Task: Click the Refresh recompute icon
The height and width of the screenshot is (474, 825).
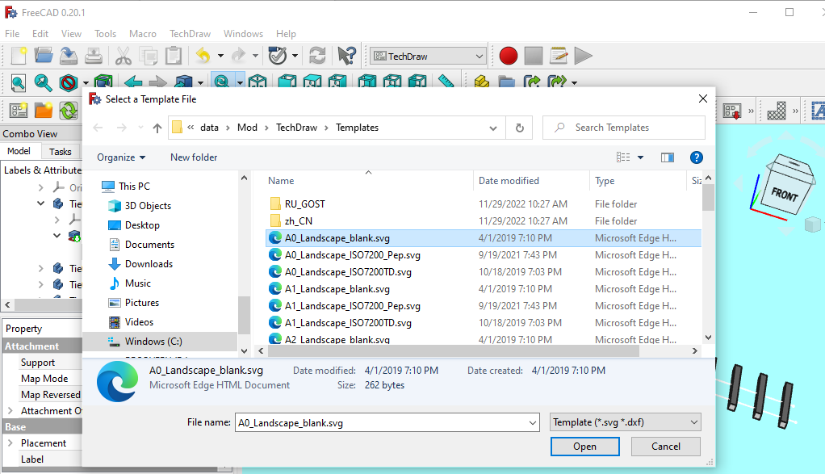Action: coord(317,55)
